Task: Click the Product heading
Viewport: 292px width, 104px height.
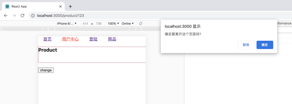Action: tap(48, 50)
